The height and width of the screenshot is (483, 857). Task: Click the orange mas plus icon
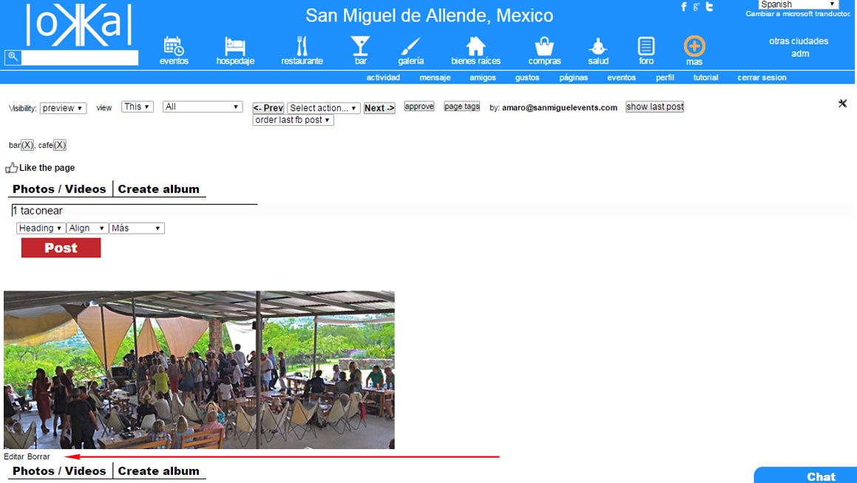tap(694, 46)
